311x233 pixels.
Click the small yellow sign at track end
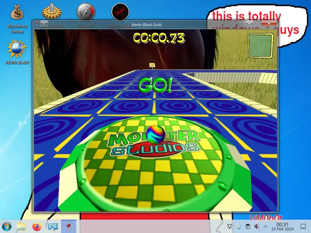point(152,65)
